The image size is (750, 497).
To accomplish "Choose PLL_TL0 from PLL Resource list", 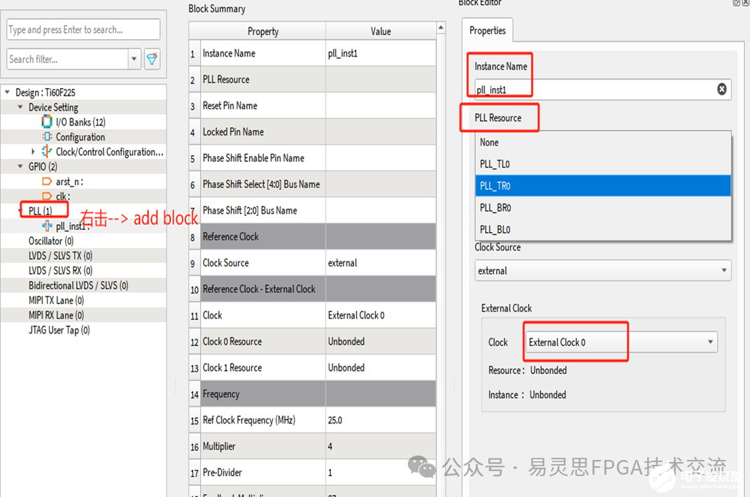I will 495,164.
